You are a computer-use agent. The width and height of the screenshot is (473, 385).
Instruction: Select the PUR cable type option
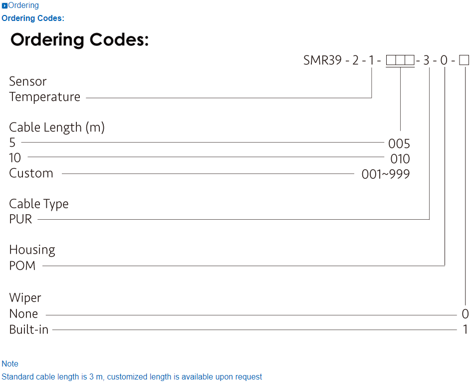[20, 219]
